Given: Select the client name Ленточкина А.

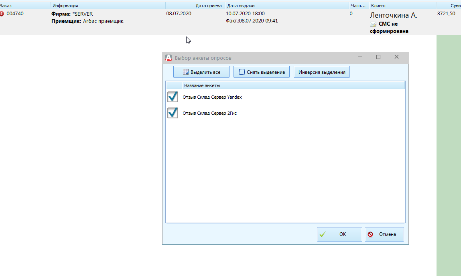Looking at the screenshot, I should click(x=393, y=15).
